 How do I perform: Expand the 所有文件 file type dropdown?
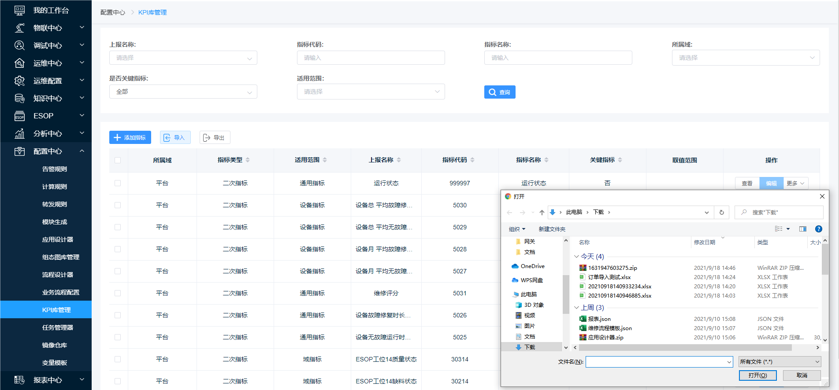click(780, 362)
